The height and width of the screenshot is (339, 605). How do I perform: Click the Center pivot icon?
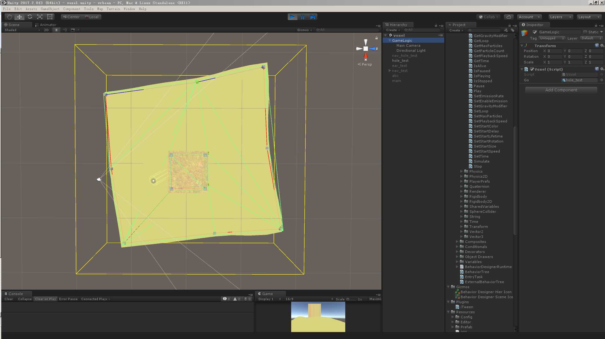pyautogui.click(x=71, y=17)
